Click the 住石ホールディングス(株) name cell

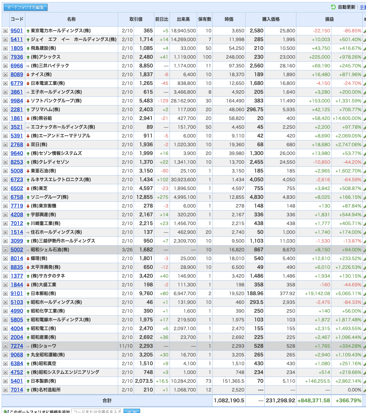71,232
